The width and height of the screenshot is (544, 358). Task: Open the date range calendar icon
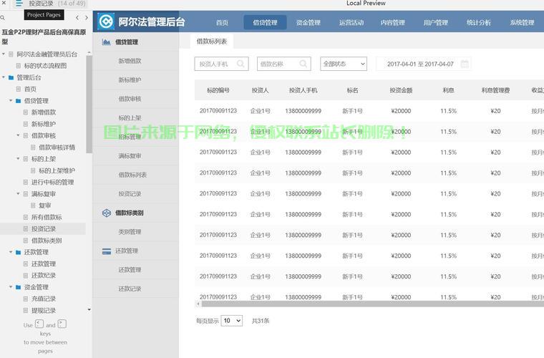pyautogui.click(x=465, y=64)
